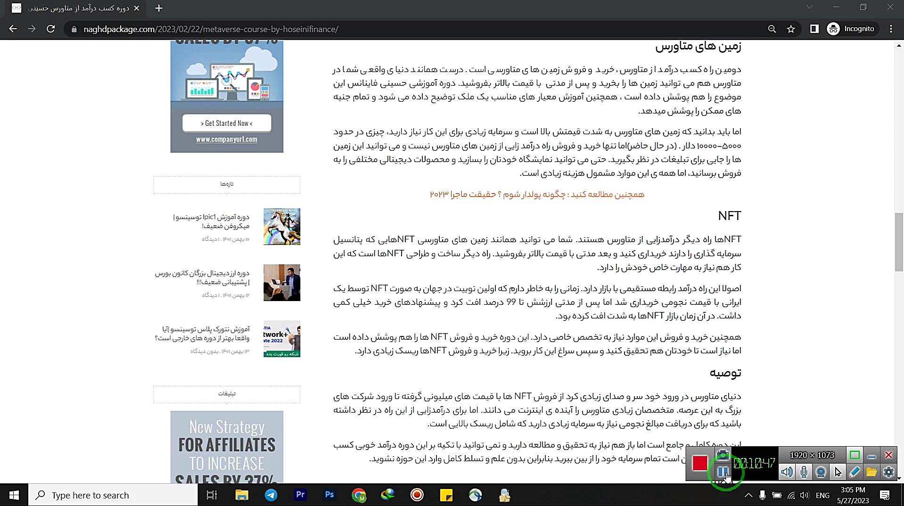Open Internet Download Manager from taskbar

[388, 495]
